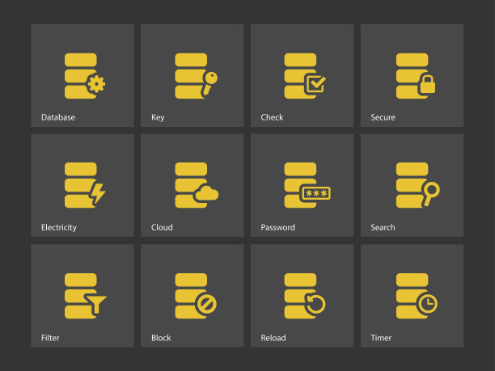Viewport: 495px width, 371px height.
Task: Click the cloud database icon
Action: (x=195, y=185)
